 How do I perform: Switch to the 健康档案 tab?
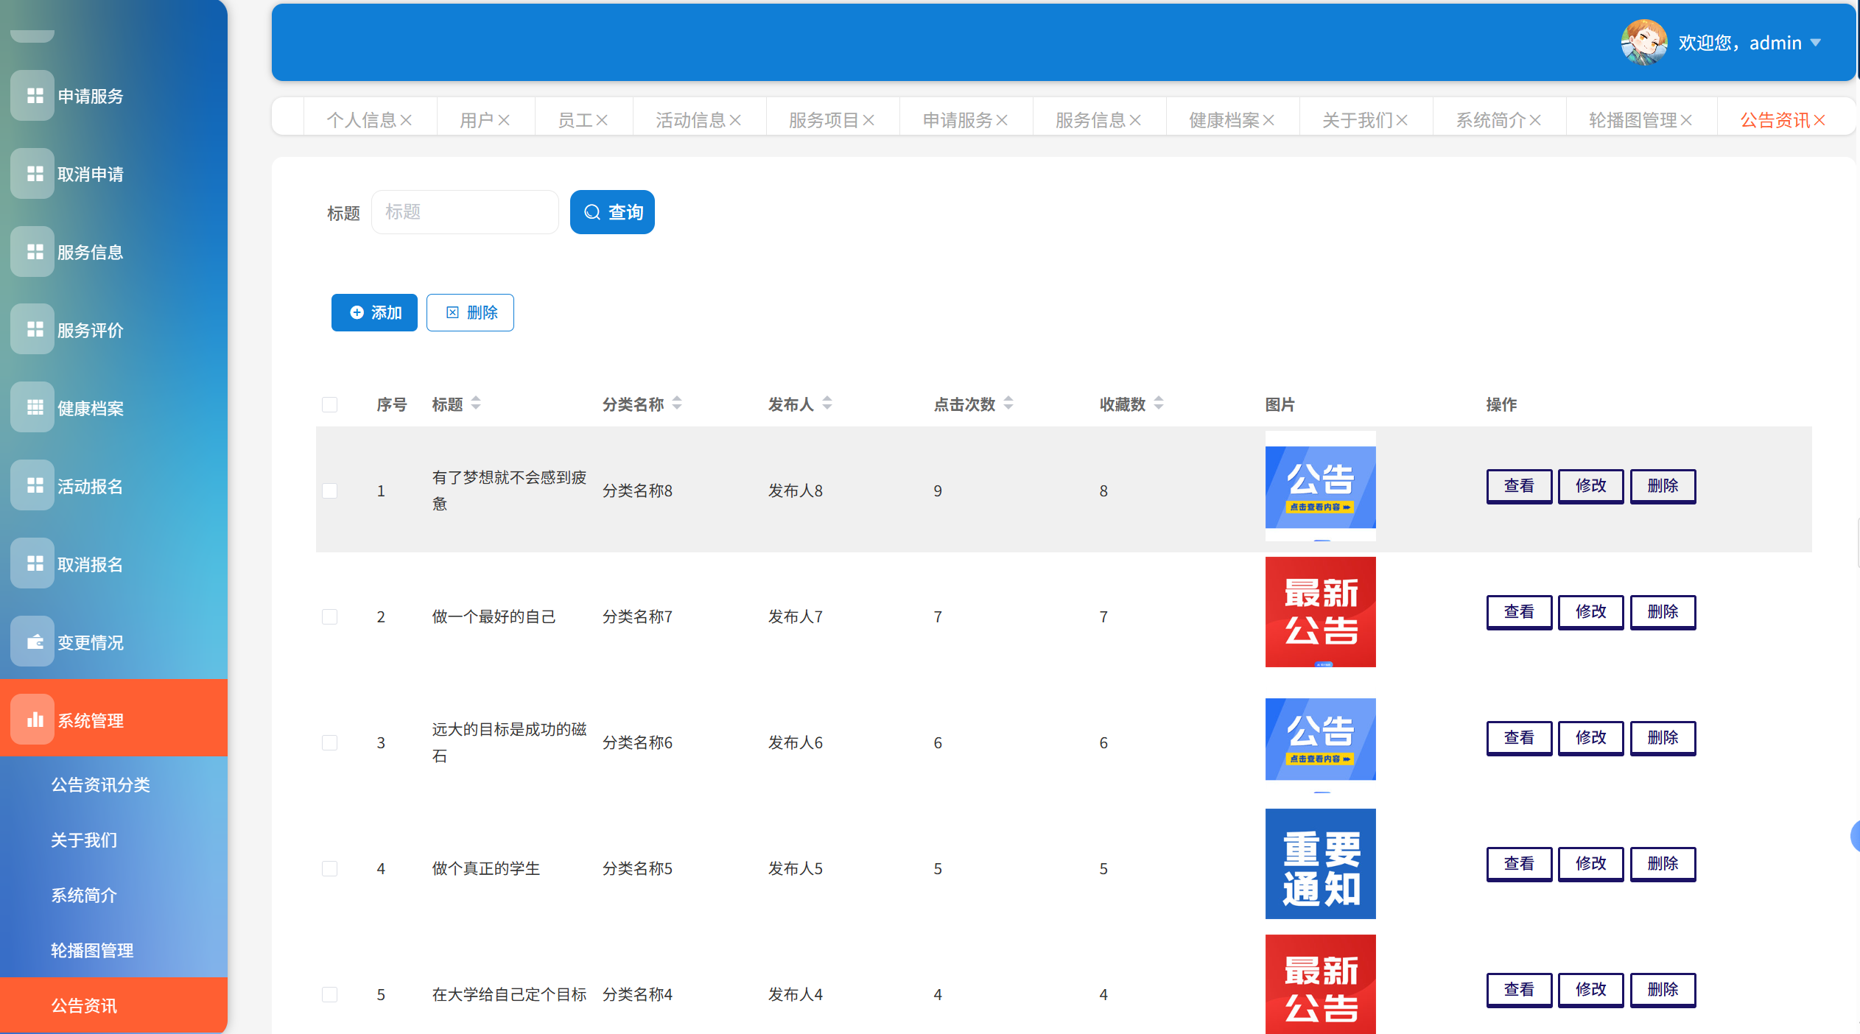point(1224,120)
